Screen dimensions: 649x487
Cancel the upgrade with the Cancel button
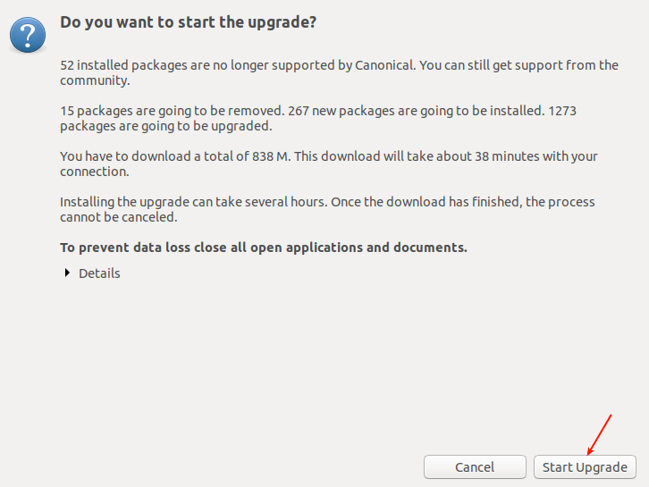(x=474, y=466)
